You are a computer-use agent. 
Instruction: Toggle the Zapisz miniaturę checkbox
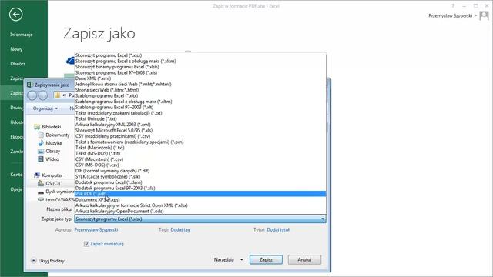point(86,244)
